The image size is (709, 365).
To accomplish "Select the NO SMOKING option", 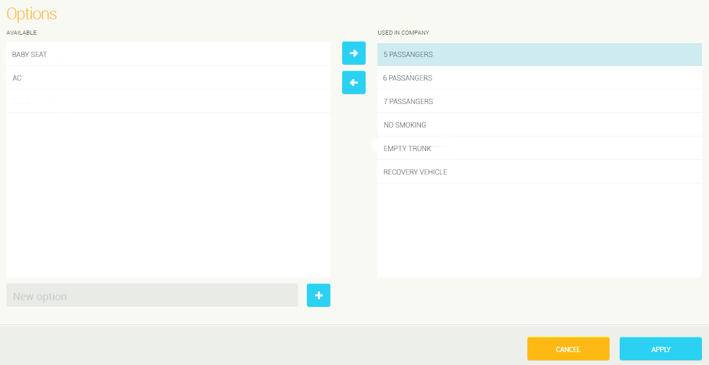I will (404, 125).
